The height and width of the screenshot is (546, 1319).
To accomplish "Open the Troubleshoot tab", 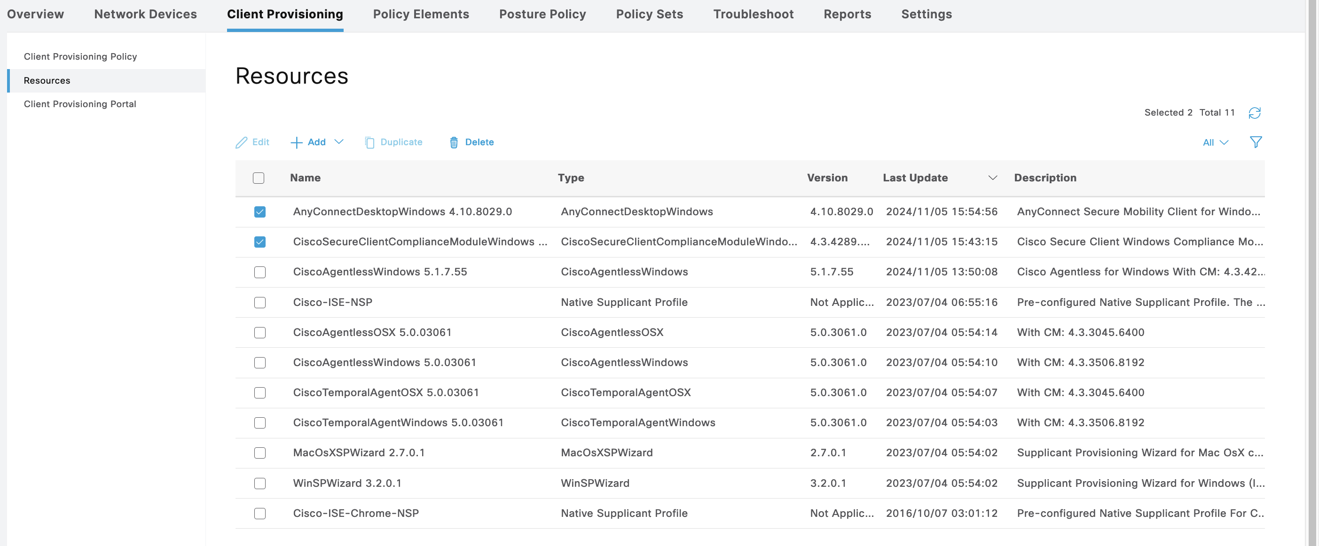I will click(753, 14).
